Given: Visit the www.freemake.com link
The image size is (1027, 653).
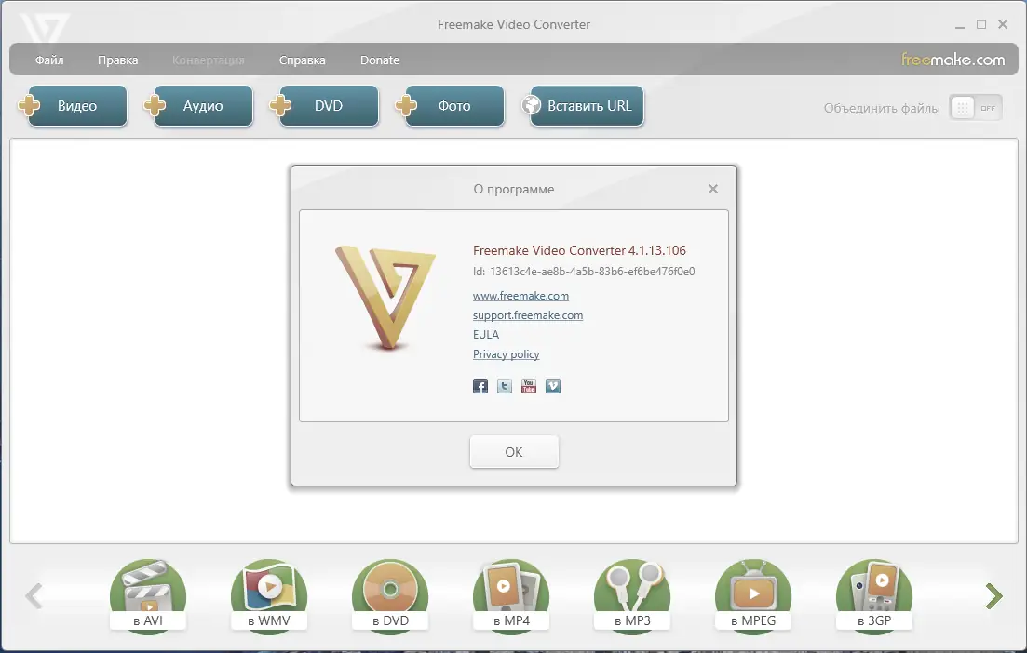Looking at the screenshot, I should tap(520, 295).
